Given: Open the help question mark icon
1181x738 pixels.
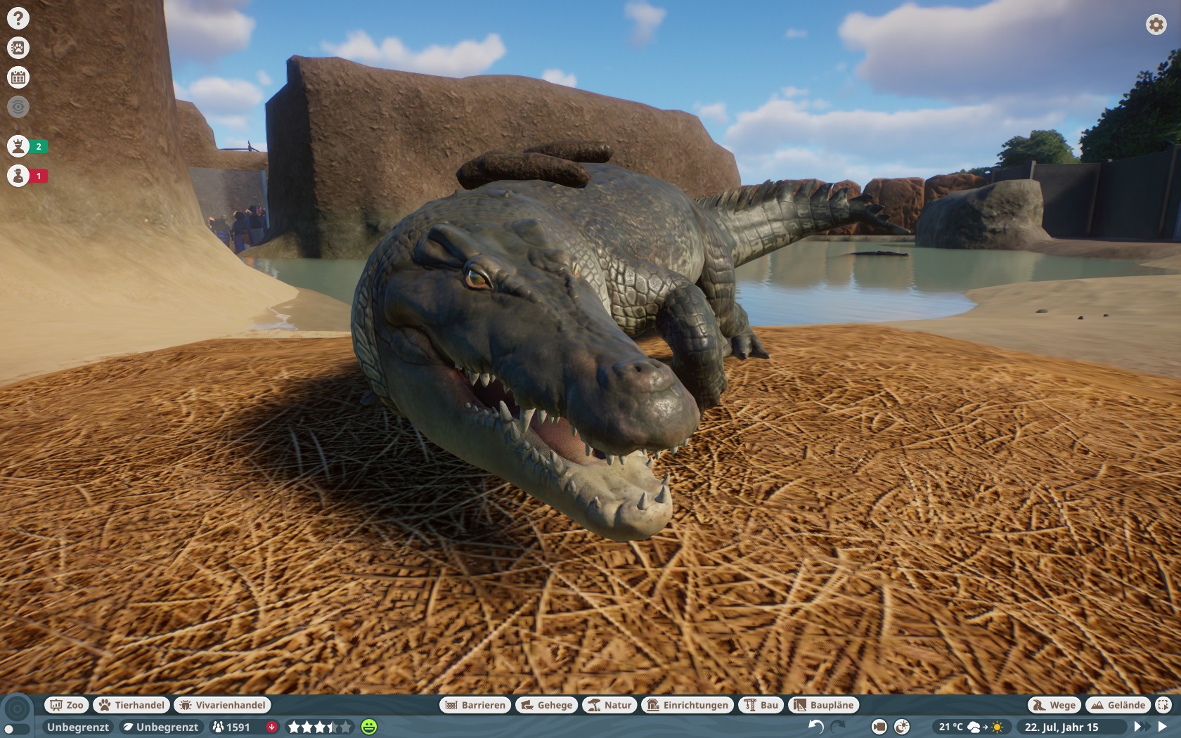Looking at the screenshot, I should tap(18, 18).
